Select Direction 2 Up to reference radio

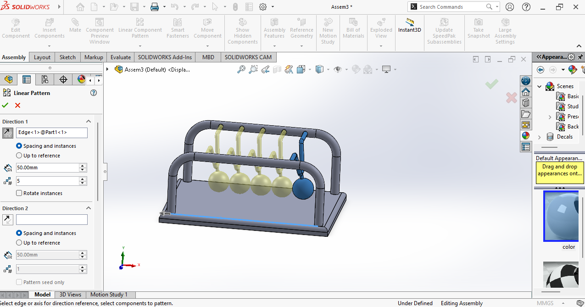19,243
